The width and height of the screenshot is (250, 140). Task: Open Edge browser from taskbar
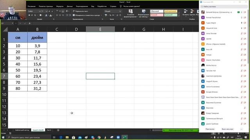click(x=61, y=137)
